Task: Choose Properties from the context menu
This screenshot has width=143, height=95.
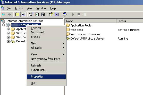Action: 46,77
